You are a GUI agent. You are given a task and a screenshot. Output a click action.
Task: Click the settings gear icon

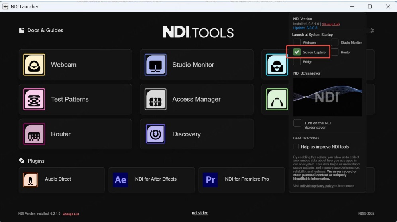[371, 31]
